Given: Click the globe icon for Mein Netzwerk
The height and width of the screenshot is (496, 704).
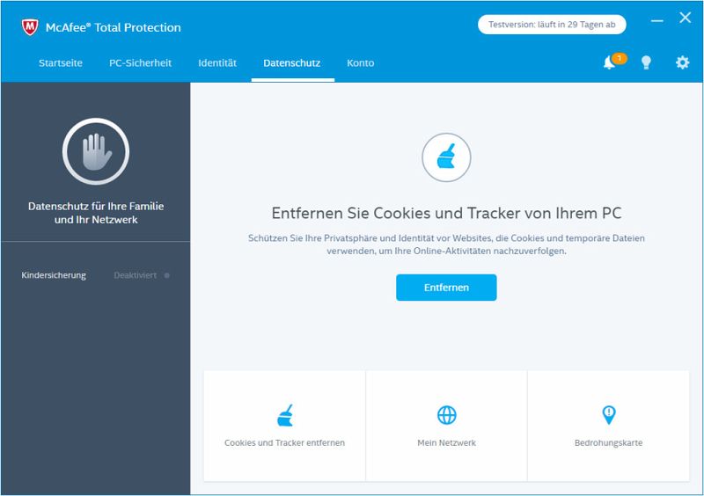Looking at the screenshot, I should click(x=447, y=415).
